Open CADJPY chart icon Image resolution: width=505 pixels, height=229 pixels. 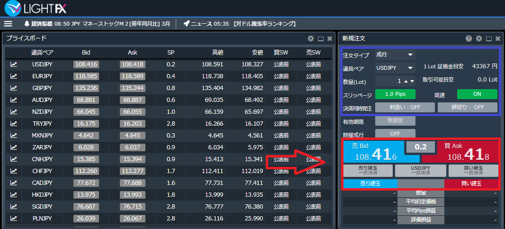tap(14, 183)
